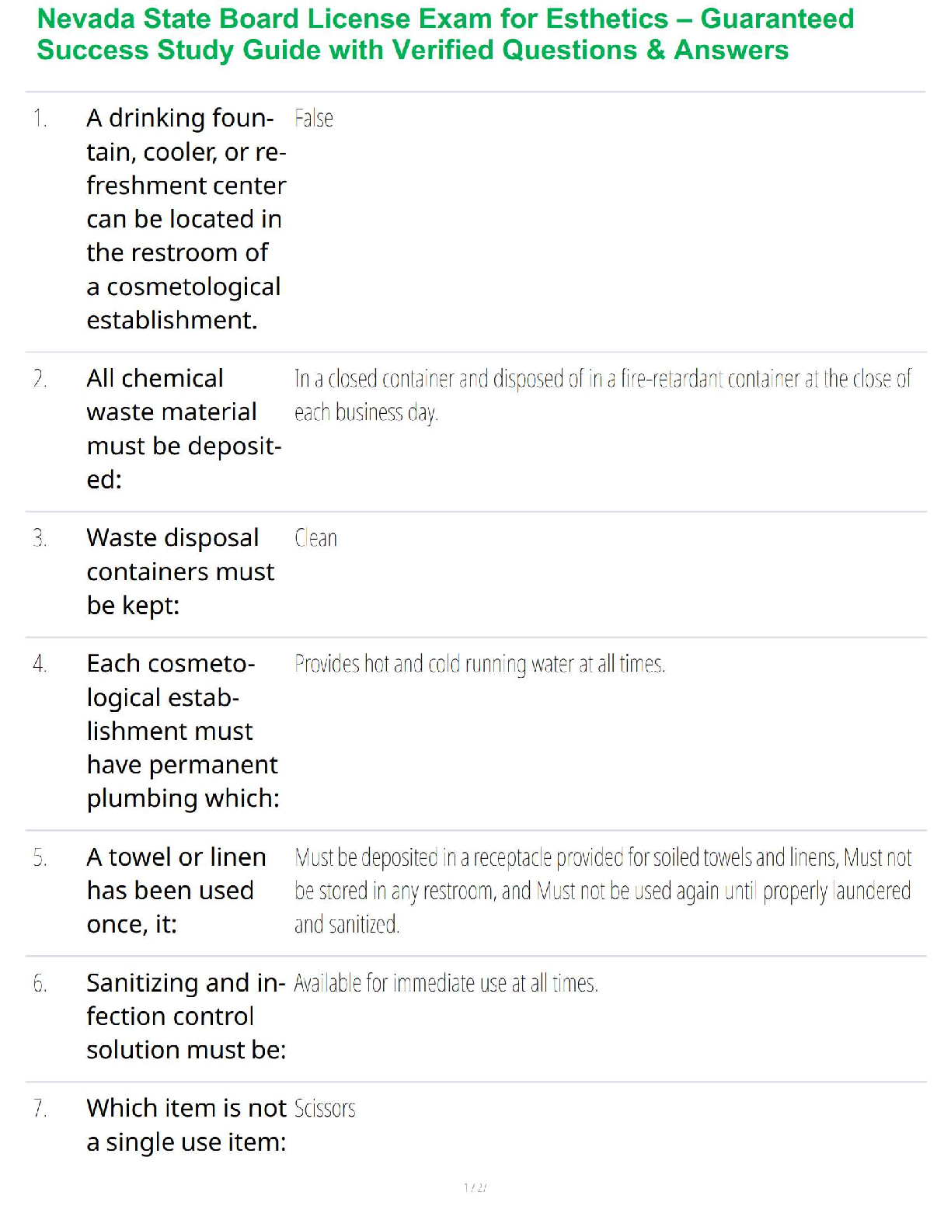The image size is (951, 1230).
Task: Select the permanent plumbing question text
Action: (x=183, y=731)
